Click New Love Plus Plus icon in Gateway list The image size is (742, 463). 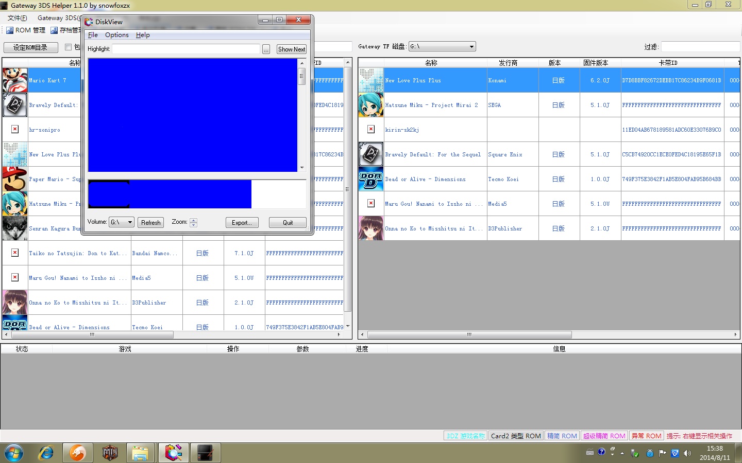pos(371,80)
